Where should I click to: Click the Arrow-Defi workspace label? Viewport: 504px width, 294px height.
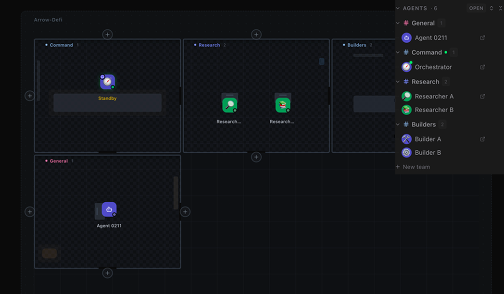click(x=48, y=20)
